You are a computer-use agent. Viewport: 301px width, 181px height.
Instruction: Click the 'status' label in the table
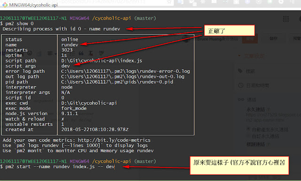(x=14, y=39)
